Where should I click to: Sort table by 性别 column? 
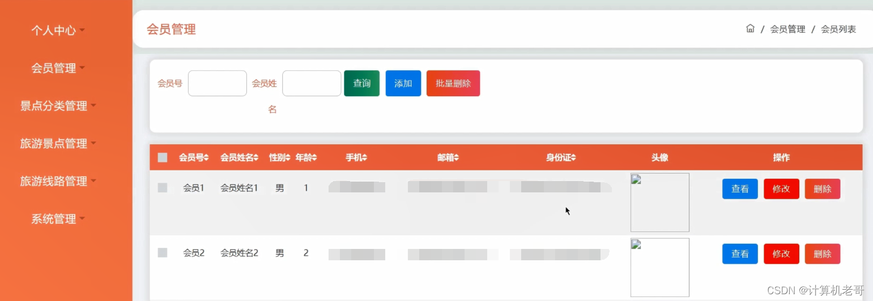click(280, 158)
